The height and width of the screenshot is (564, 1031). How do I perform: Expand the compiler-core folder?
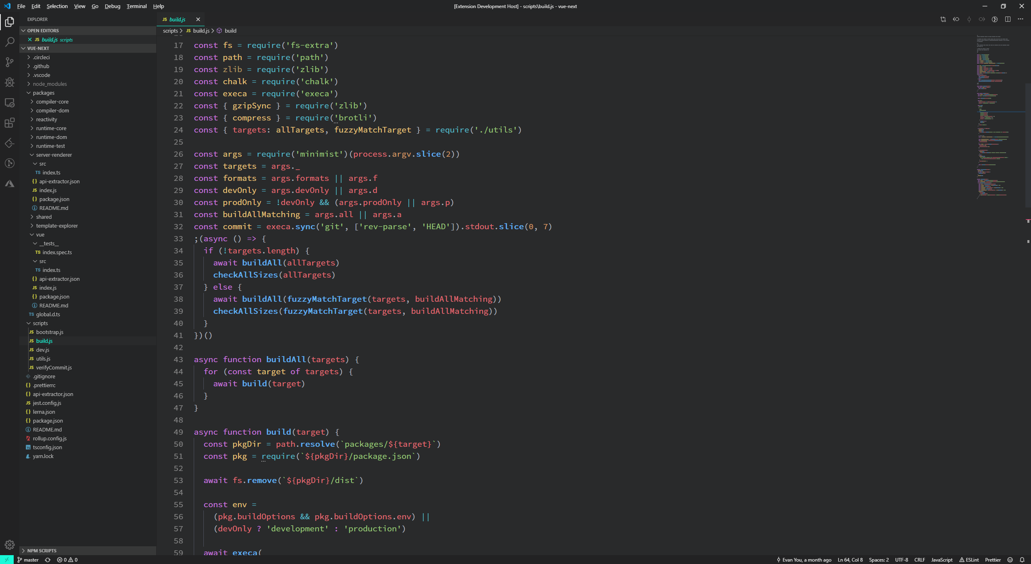(52, 102)
